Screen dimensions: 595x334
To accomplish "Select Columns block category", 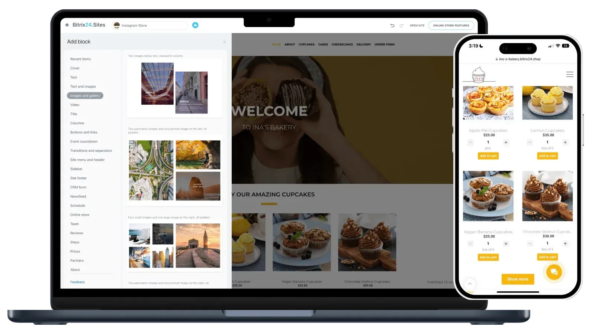I will (77, 123).
